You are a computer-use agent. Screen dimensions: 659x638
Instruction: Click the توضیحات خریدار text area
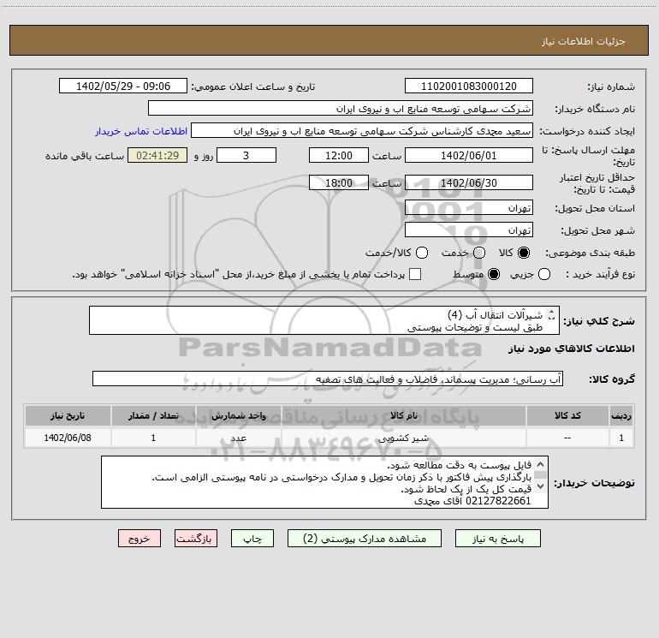pos(324,482)
